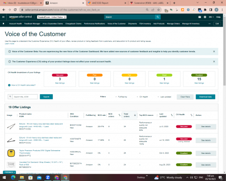Screen dimensions: 226x181
Task: Click the Learn more link
Action: pyautogui.click(x=9, y=43)
